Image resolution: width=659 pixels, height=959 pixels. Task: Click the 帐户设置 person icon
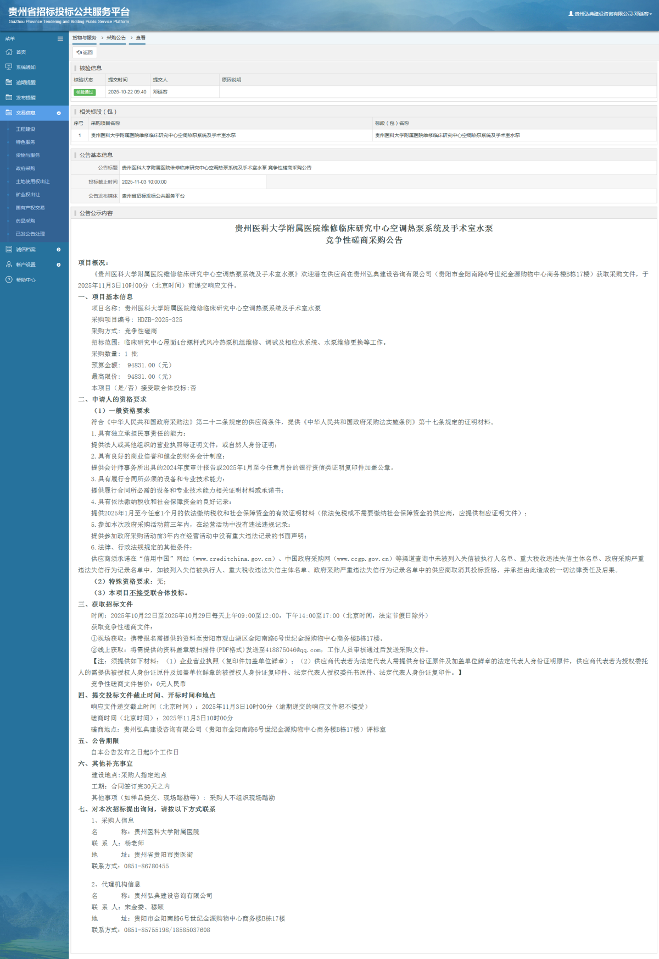[x=9, y=264]
